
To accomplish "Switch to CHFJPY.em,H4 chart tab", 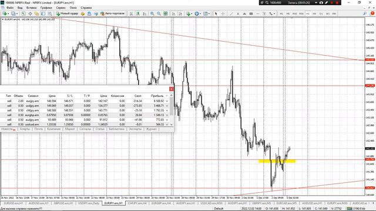I will (137, 203).
